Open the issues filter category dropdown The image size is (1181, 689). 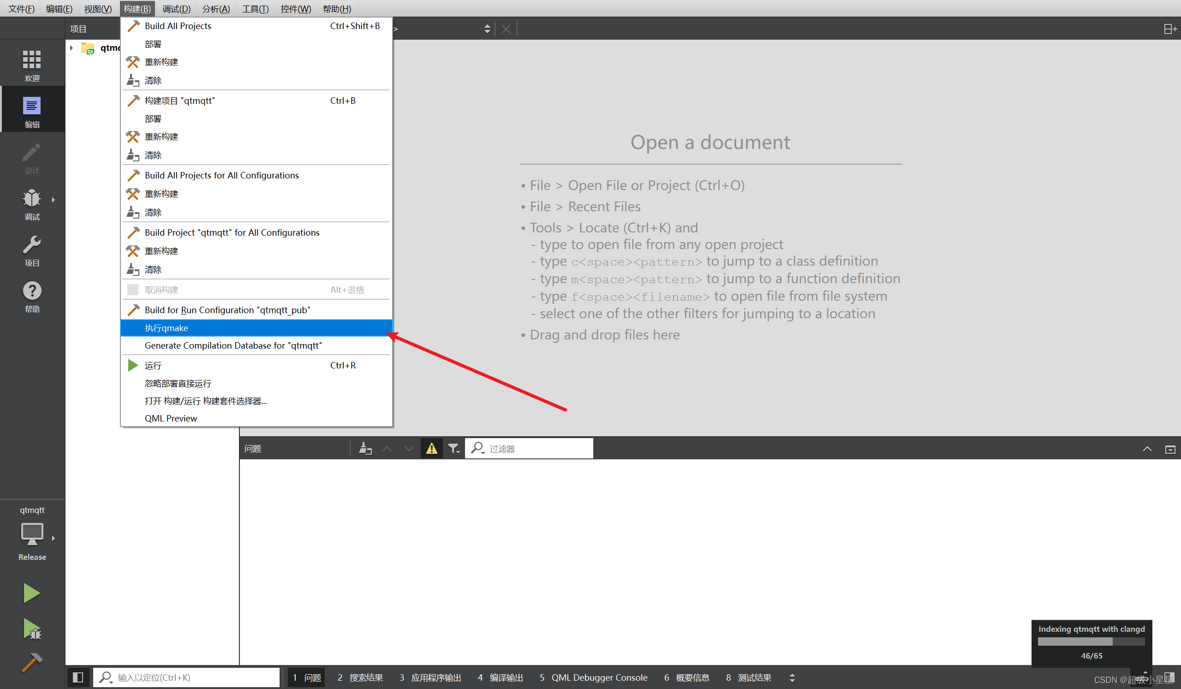[453, 449]
